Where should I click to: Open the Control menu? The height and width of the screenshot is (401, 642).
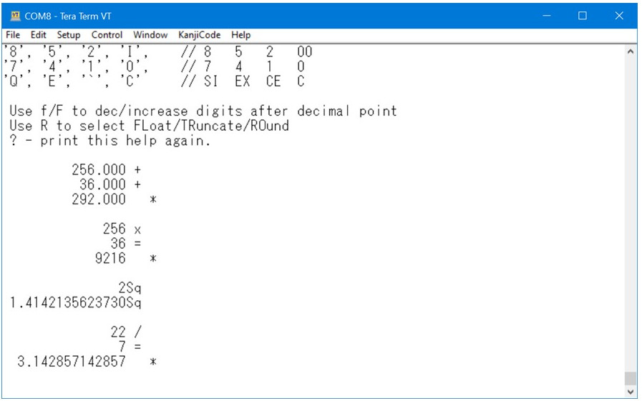pyautogui.click(x=107, y=35)
